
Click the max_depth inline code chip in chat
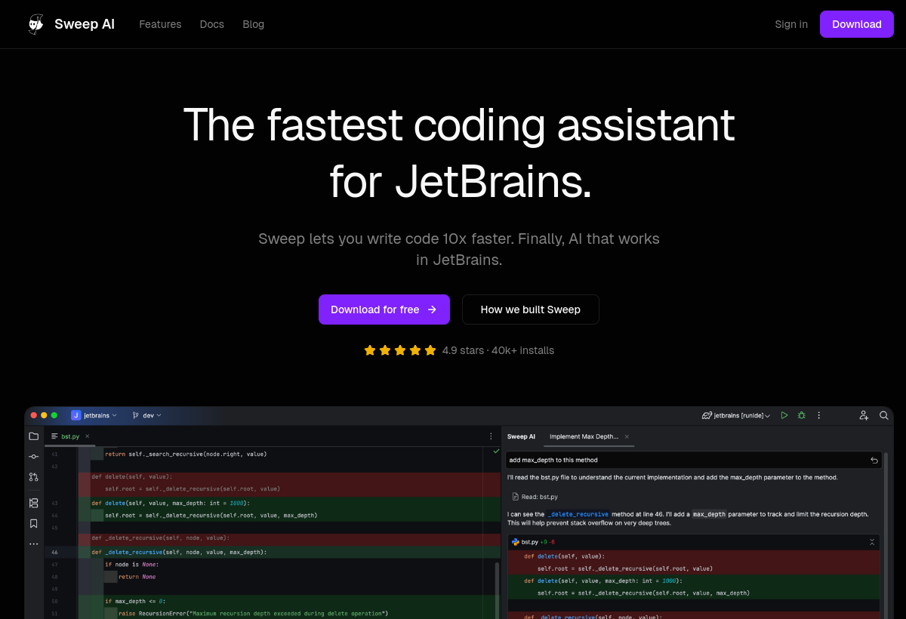pos(709,514)
